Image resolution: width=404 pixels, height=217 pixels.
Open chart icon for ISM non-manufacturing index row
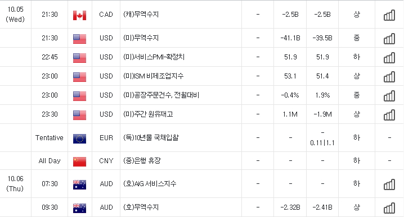coord(389,76)
